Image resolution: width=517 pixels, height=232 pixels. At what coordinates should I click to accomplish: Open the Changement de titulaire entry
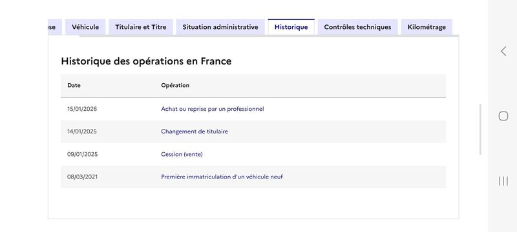coord(195,131)
